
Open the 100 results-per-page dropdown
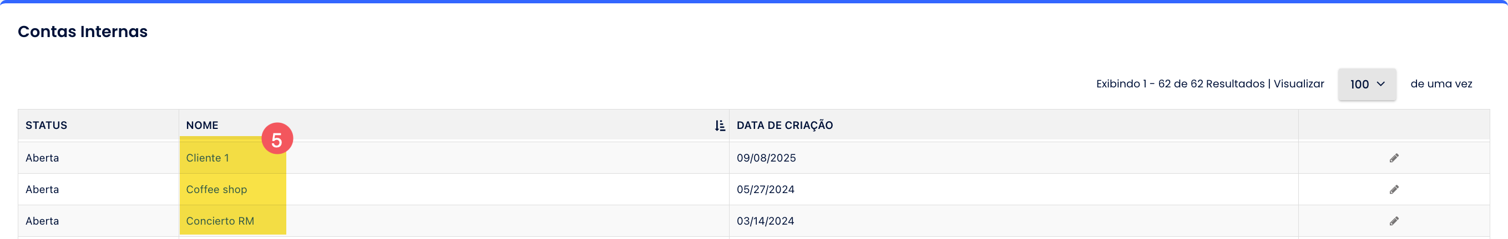[1367, 84]
